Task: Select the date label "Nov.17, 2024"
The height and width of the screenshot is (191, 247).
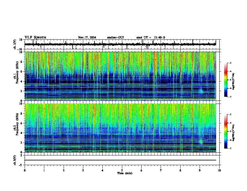Action: click(87, 37)
